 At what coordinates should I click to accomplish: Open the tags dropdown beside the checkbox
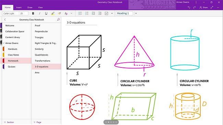(112, 13)
